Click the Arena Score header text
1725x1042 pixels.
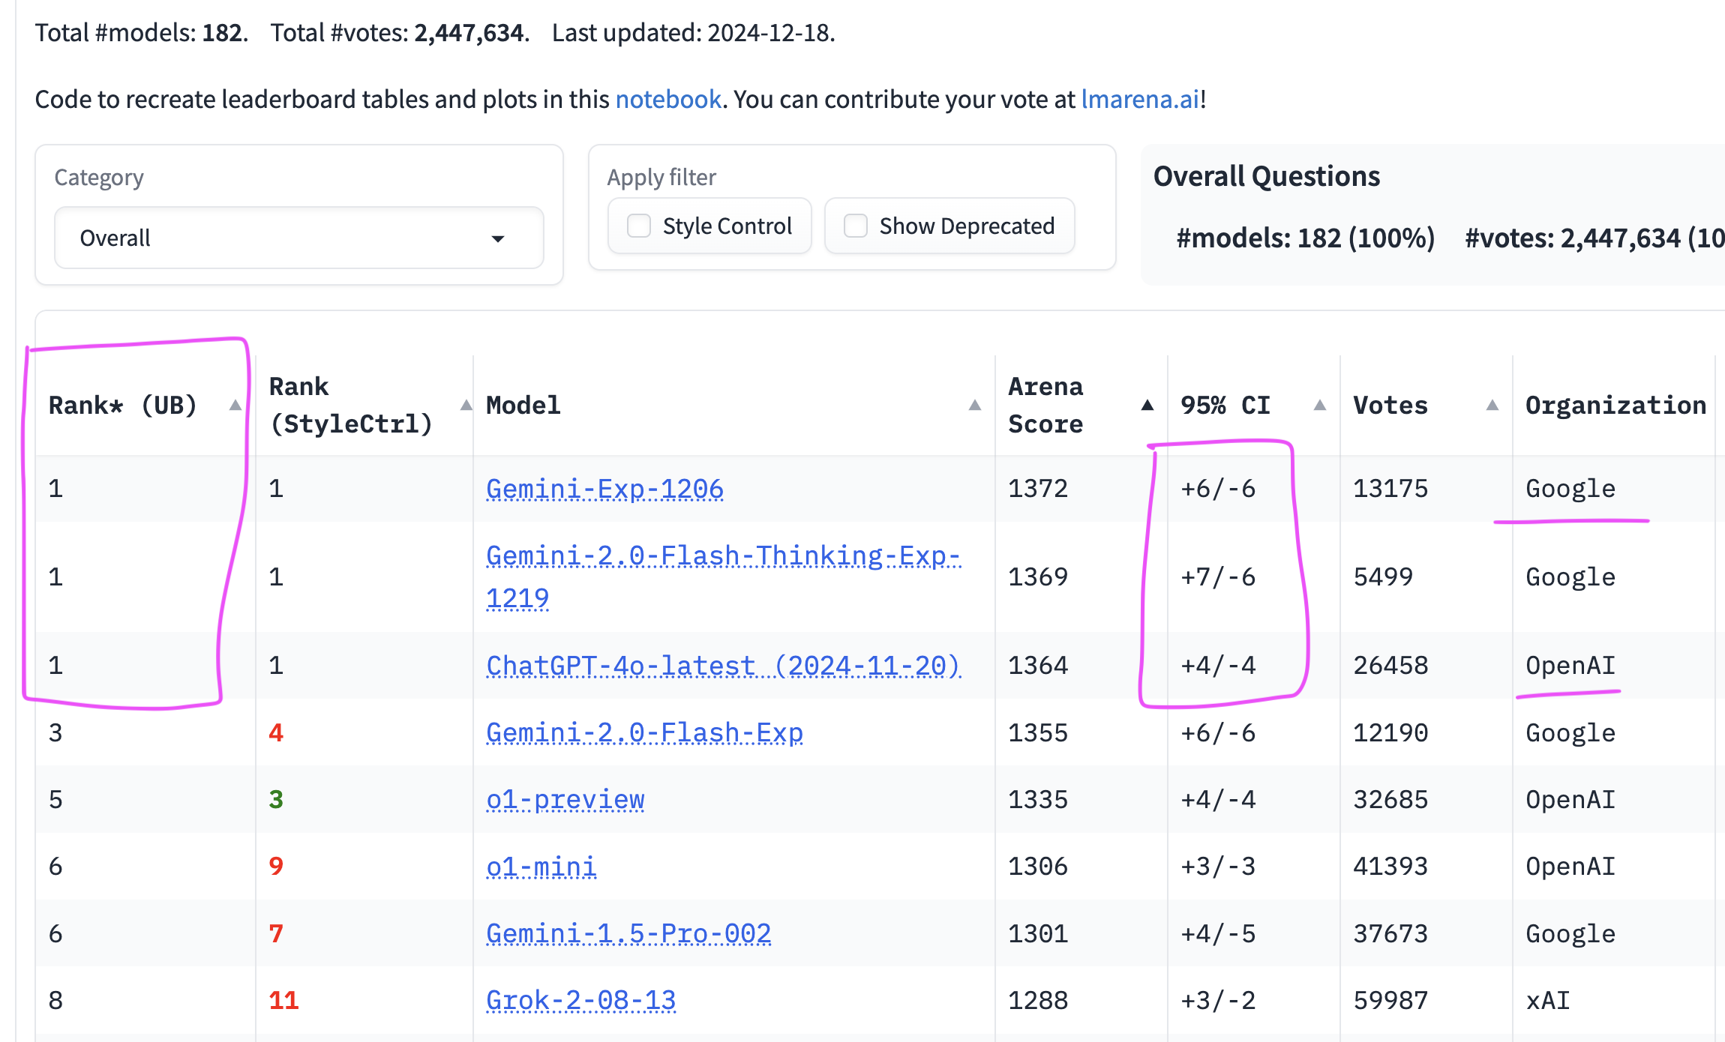pos(1045,405)
